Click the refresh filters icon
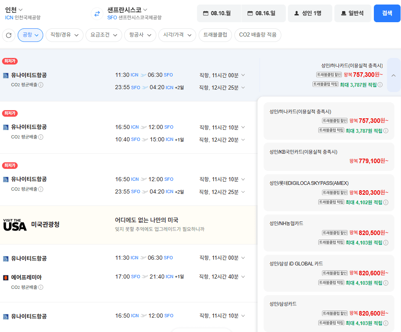The height and width of the screenshot is (332, 401). pyautogui.click(x=9, y=35)
